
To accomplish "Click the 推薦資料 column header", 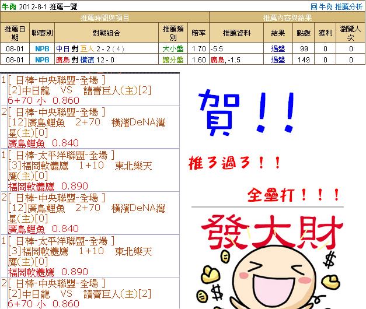I will [x=236, y=33].
